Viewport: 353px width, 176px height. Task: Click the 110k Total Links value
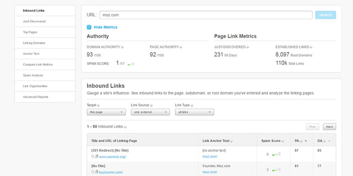tap(290, 63)
